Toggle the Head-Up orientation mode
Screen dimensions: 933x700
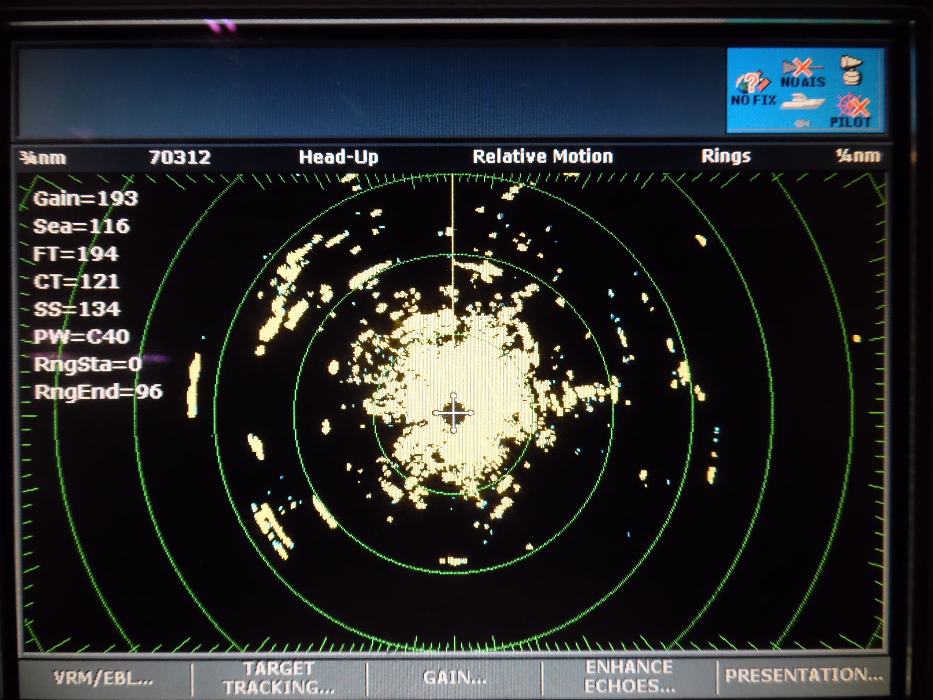pyautogui.click(x=339, y=157)
